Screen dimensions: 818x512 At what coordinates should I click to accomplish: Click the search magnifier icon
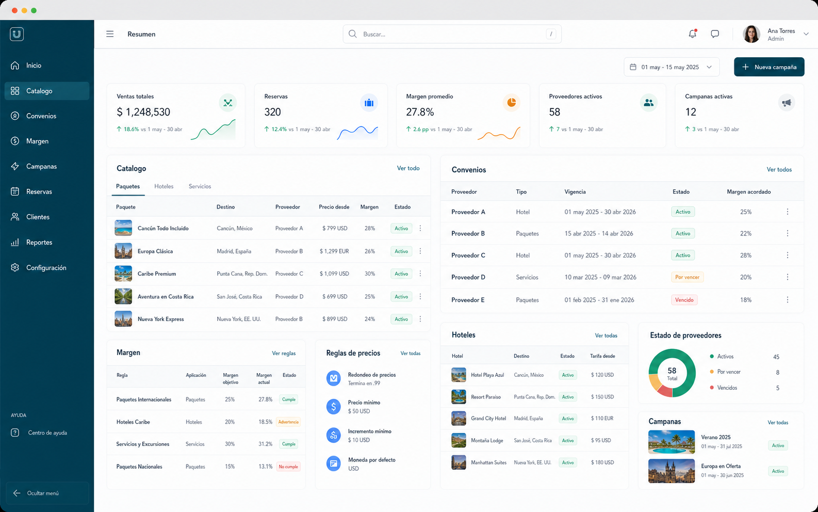[x=353, y=34]
